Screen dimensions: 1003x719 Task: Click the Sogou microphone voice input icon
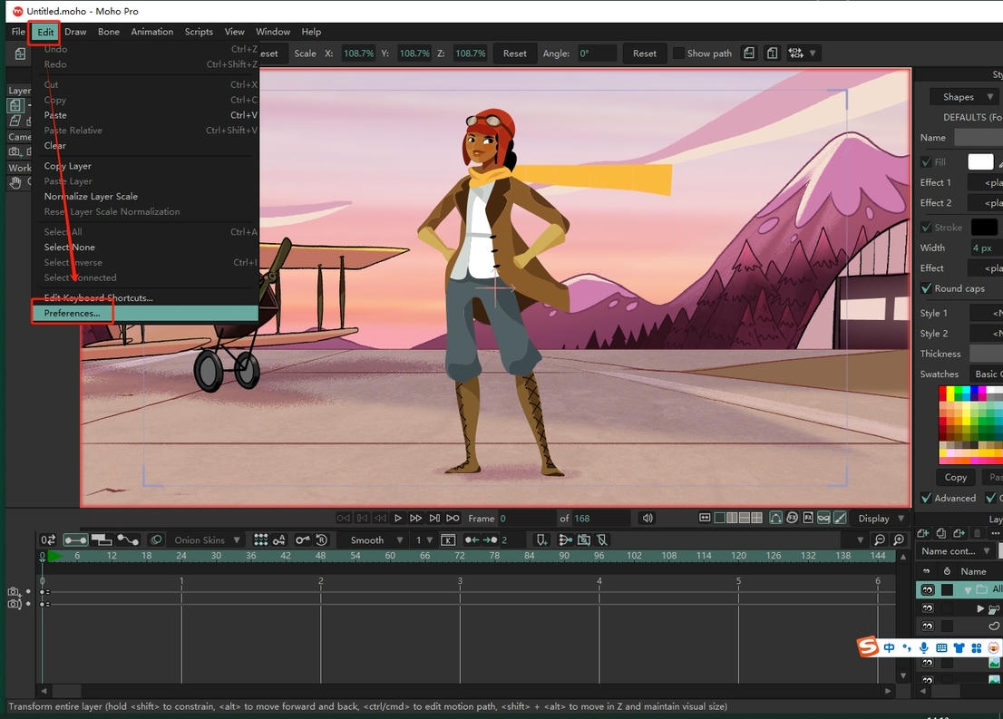pos(924,647)
